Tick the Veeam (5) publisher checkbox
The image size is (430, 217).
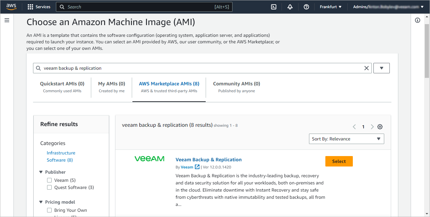pos(49,180)
